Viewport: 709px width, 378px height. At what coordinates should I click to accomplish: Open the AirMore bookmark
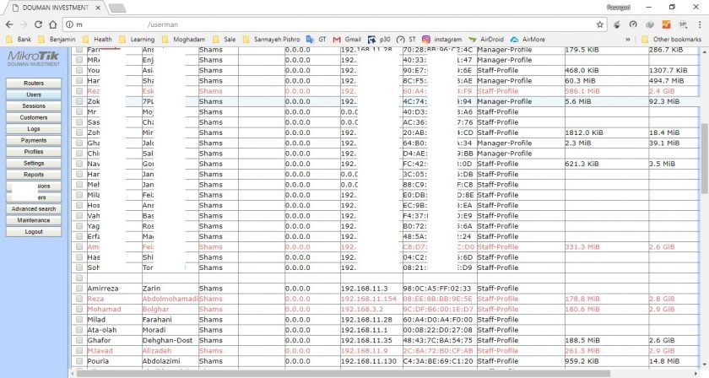tap(528, 39)
